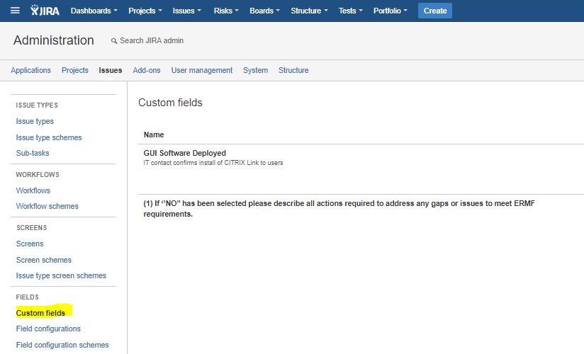Image resolution: width=584 pixels, height=354 pixels.
Task: Click the IT contact confirms install description
Action: coord(213,163)
